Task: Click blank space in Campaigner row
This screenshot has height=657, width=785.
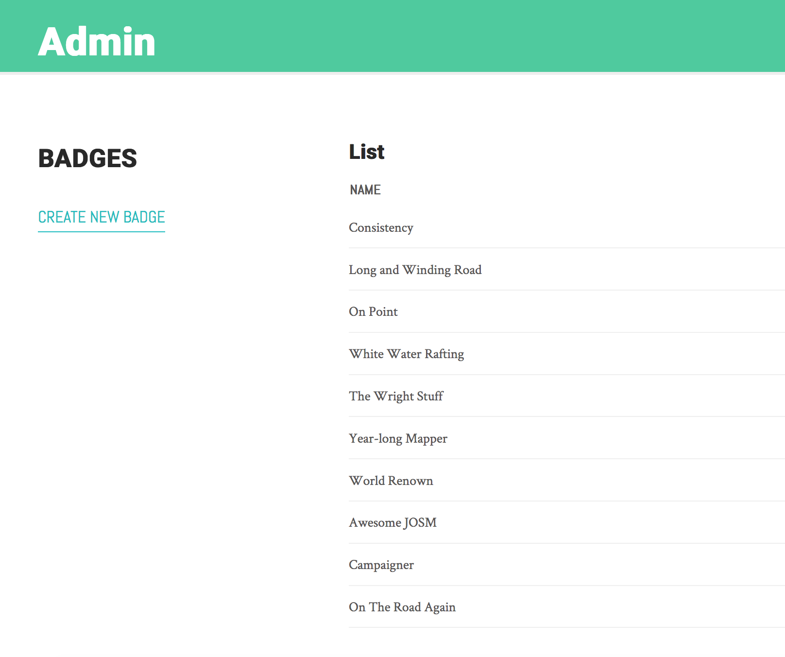Action: (597, 565)
